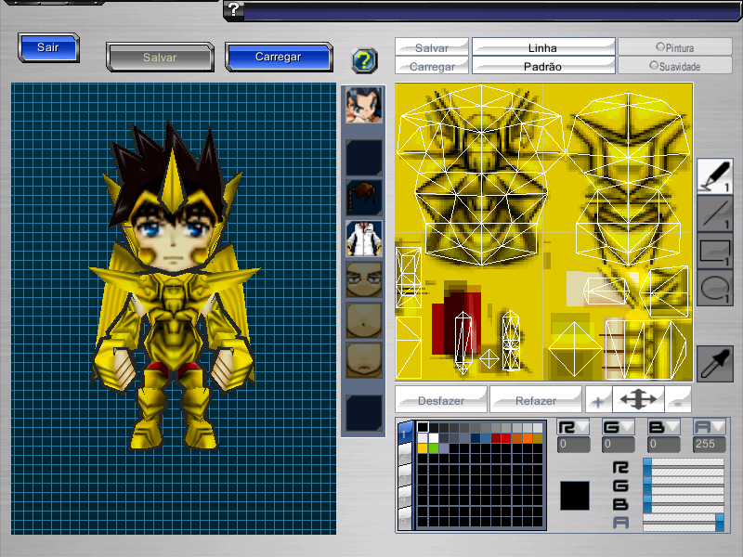Viewport: 743px width, 557px height.
Task: Select the bottom empty part slot
Action: coord(364,413)
